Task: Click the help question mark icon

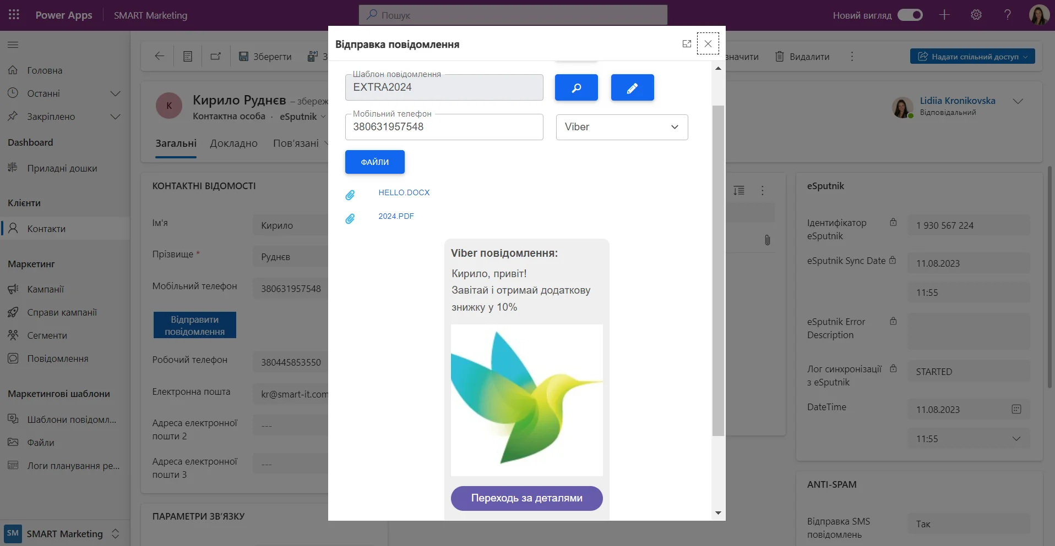Action: click(1007, 15)
